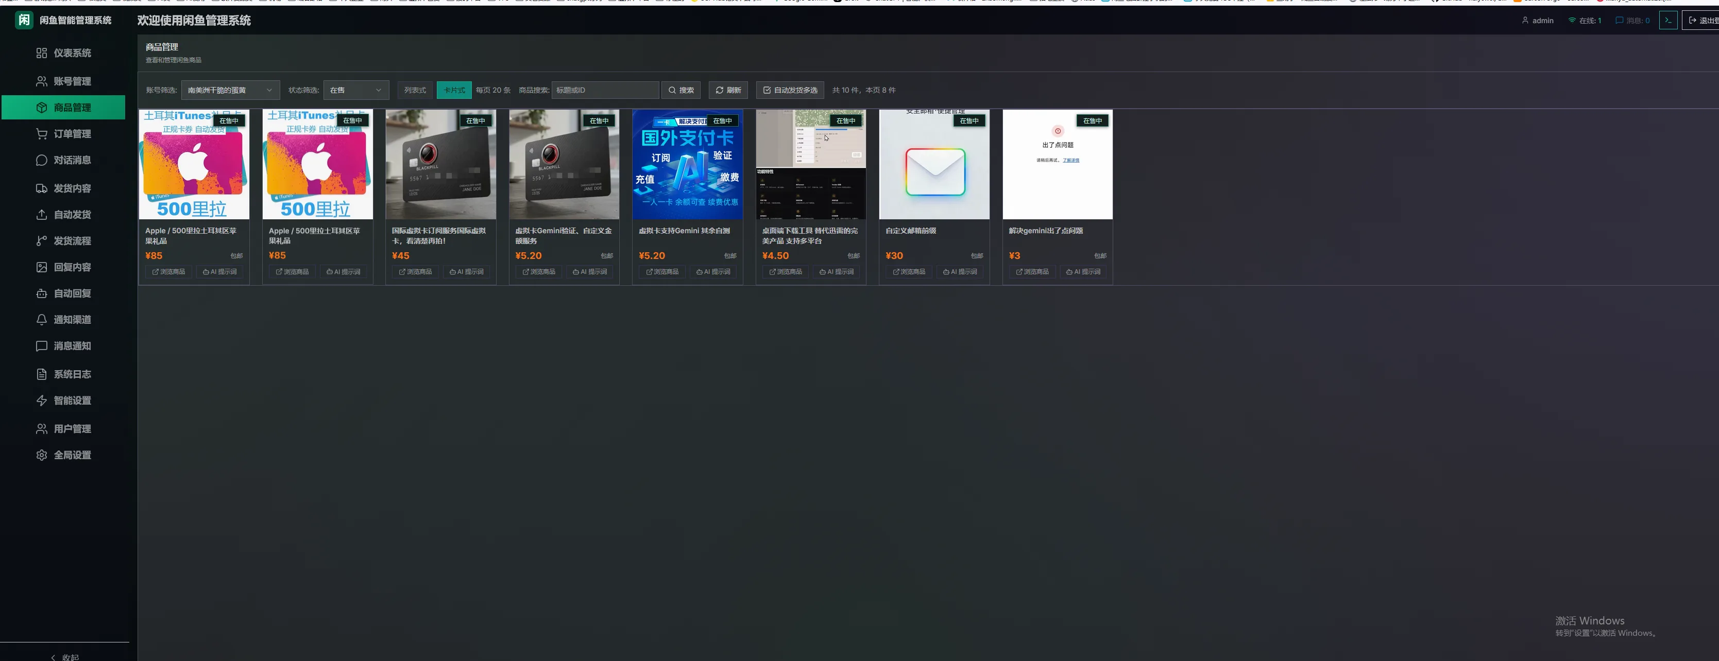The width and height of the screenshot is (1719, 661).
Task: Switch to 列表式 list view
Action: pyautogui.click(x=414, y=90)
